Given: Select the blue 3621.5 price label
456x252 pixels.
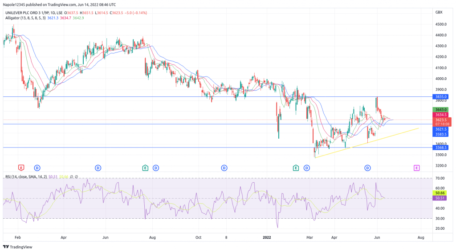Looking at the screenshot, I should [440, 129].
